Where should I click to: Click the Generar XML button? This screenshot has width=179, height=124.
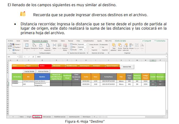pyautogui.click(x=127, y=66)
